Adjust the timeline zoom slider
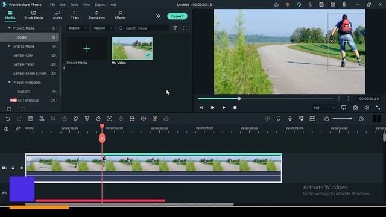The image size is (386, 217). click(350, 119)
